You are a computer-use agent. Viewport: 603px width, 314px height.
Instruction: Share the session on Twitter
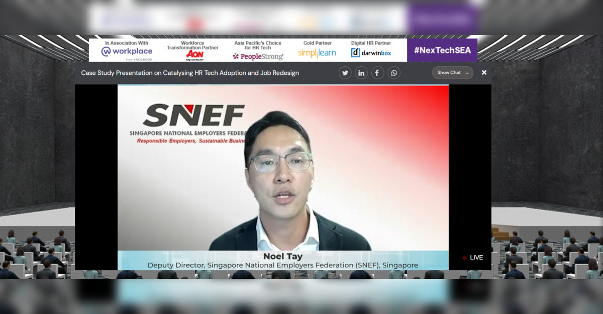[x=345, y=73]
